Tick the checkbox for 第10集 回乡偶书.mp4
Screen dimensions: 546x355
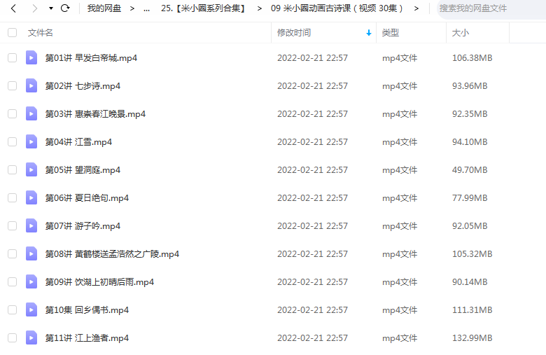[x=12, y=310]
